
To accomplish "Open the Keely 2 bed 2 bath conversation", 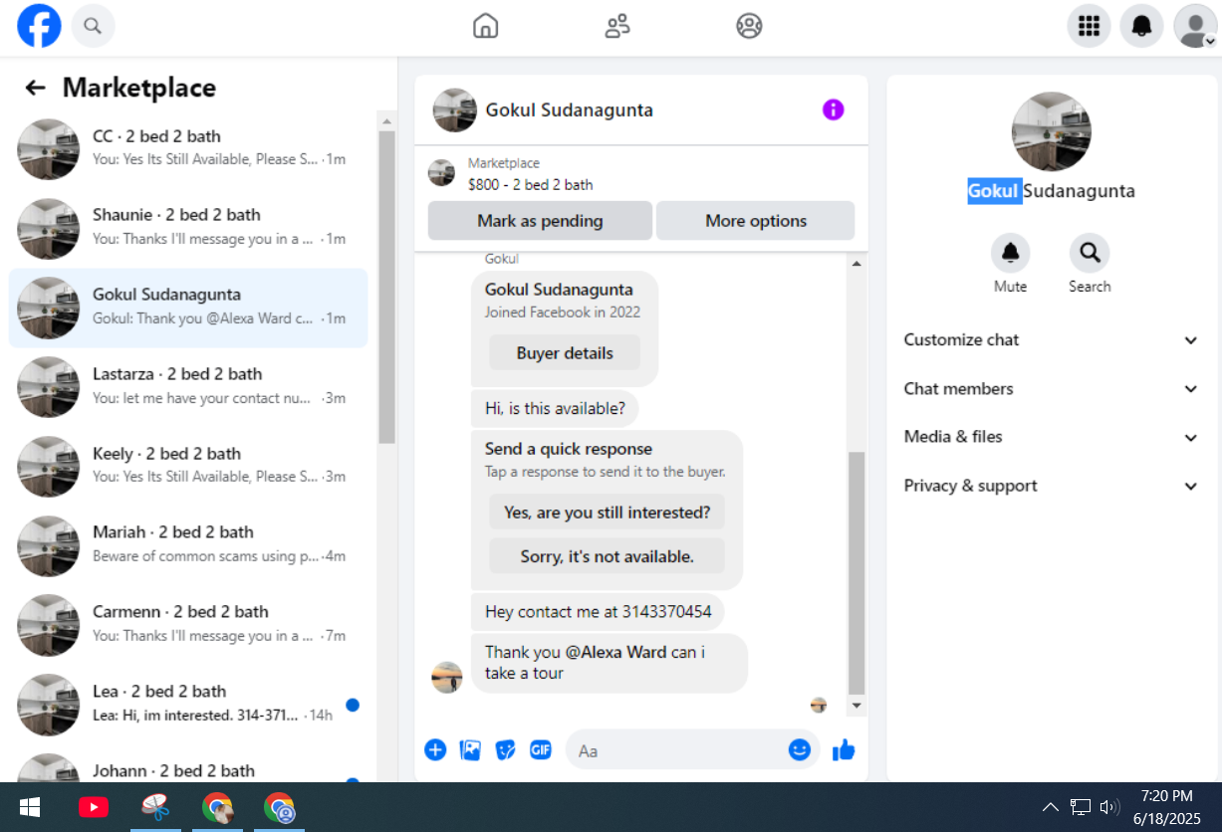I will [x=188, y=467].
